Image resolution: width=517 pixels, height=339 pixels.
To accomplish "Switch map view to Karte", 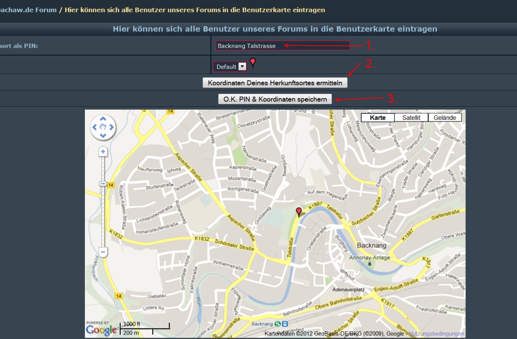I will pyautogui.click(x=378, y=118).
